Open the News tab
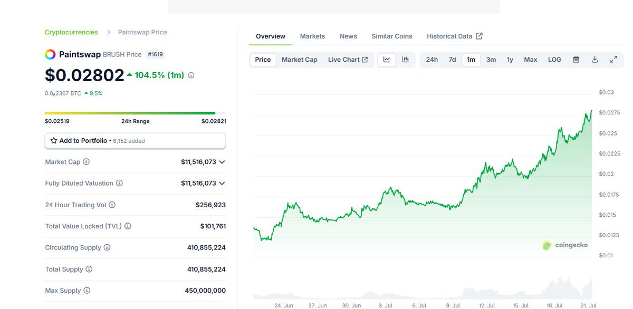This screenshot has width=633, height=309. click(x=348, y=36)
